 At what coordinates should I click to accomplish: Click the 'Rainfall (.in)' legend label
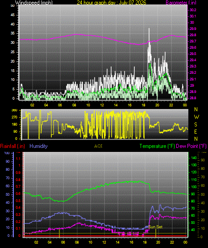coord(12,146)
